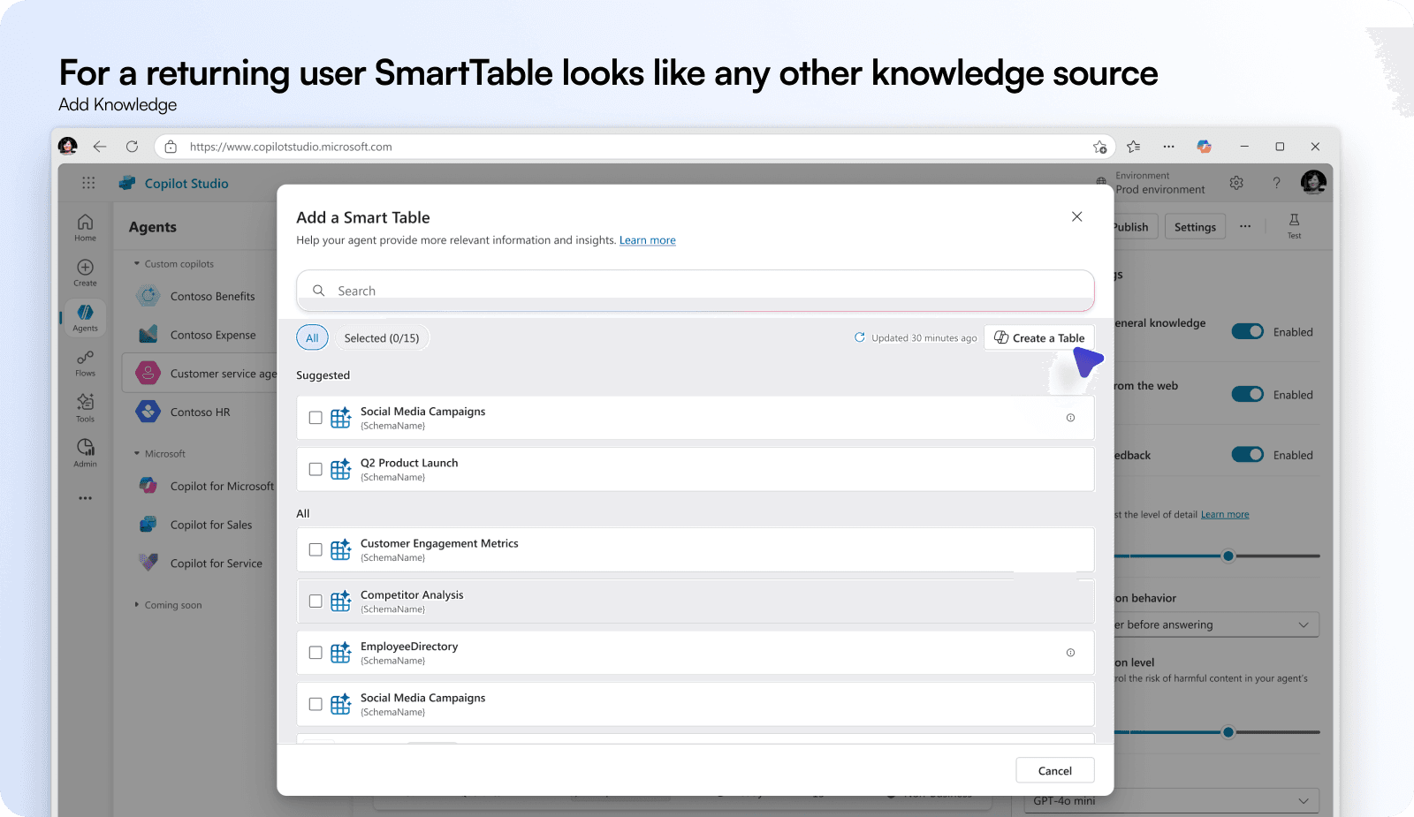Viewport: 1414px width, 817px height.
Task: Open Customer service agent
Action: click(200, 374)
